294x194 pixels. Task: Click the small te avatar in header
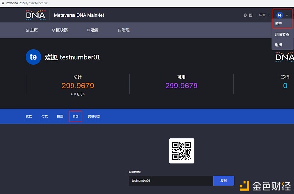click(x=280, y=15)
